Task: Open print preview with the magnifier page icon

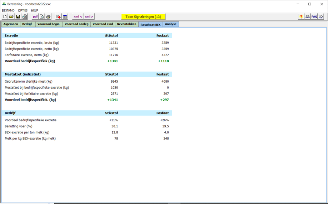Action: [x=42, y=17]
